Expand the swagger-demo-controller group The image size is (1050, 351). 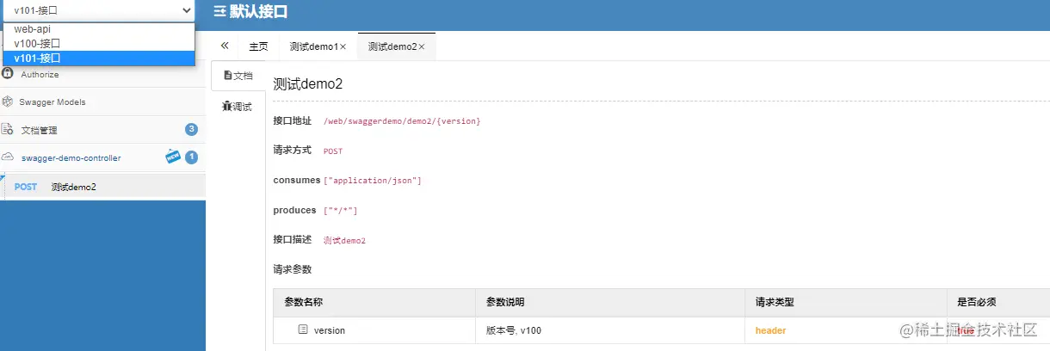tap(71, 157)
